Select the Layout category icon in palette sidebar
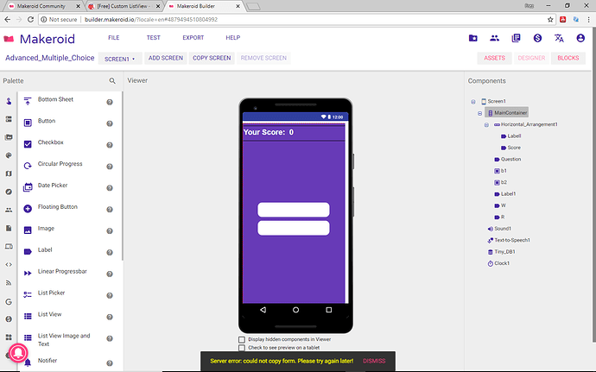 pos(9,119)
